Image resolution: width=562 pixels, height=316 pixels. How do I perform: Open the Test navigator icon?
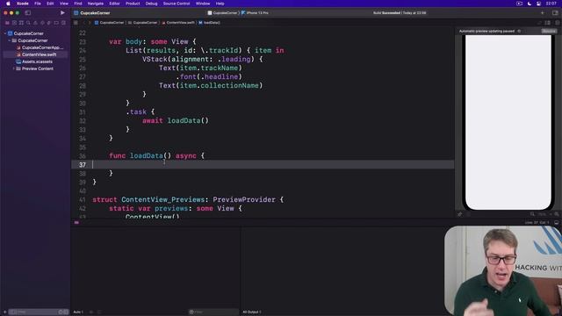pyautogui.click(x=42, y=23)
